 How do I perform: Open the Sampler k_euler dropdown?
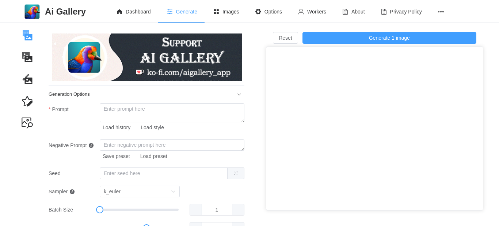pos(140,192)
